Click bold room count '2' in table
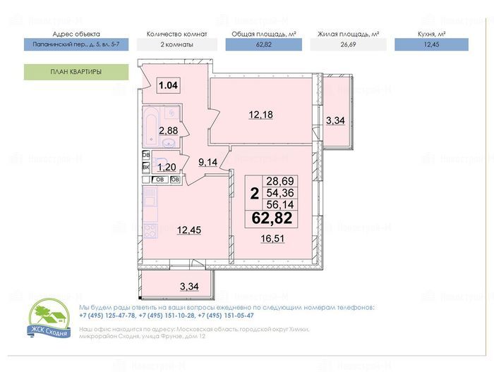Screen dimensions: 494x374 [x=254, y=194]
